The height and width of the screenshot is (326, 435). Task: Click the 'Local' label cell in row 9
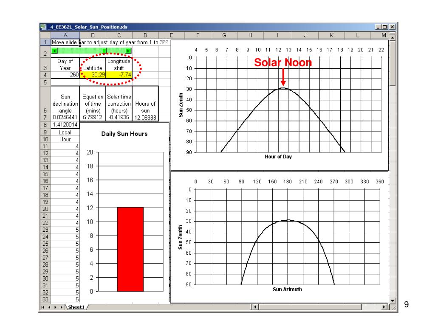(65, 132)
